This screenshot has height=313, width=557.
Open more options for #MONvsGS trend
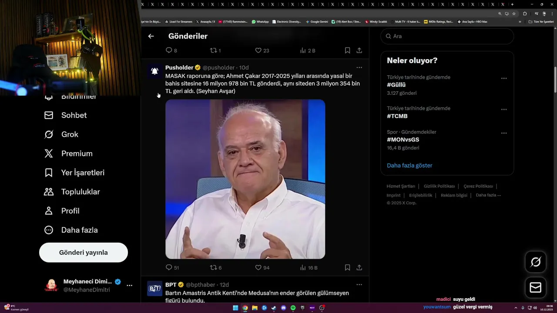coord(504,133)
